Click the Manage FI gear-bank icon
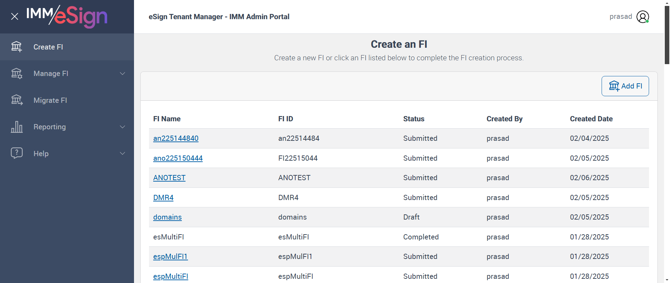Image resolution: width=670 pixels, height=283 pixels. (x=16, y=74)
